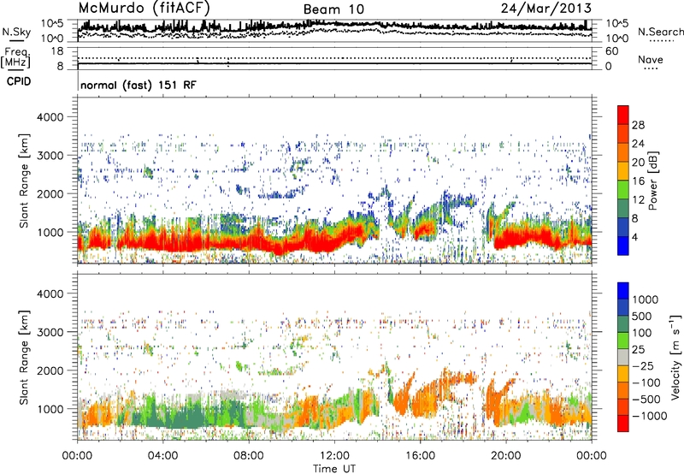This screenshot has width=684, height=474.
Task: Select the CPID row label
Action: click(x=19, y=81)
